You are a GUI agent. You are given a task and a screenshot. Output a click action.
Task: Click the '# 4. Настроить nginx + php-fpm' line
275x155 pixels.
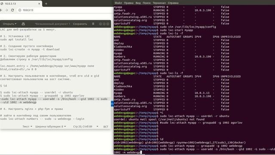pyautogui.click(x=31, y=109)
